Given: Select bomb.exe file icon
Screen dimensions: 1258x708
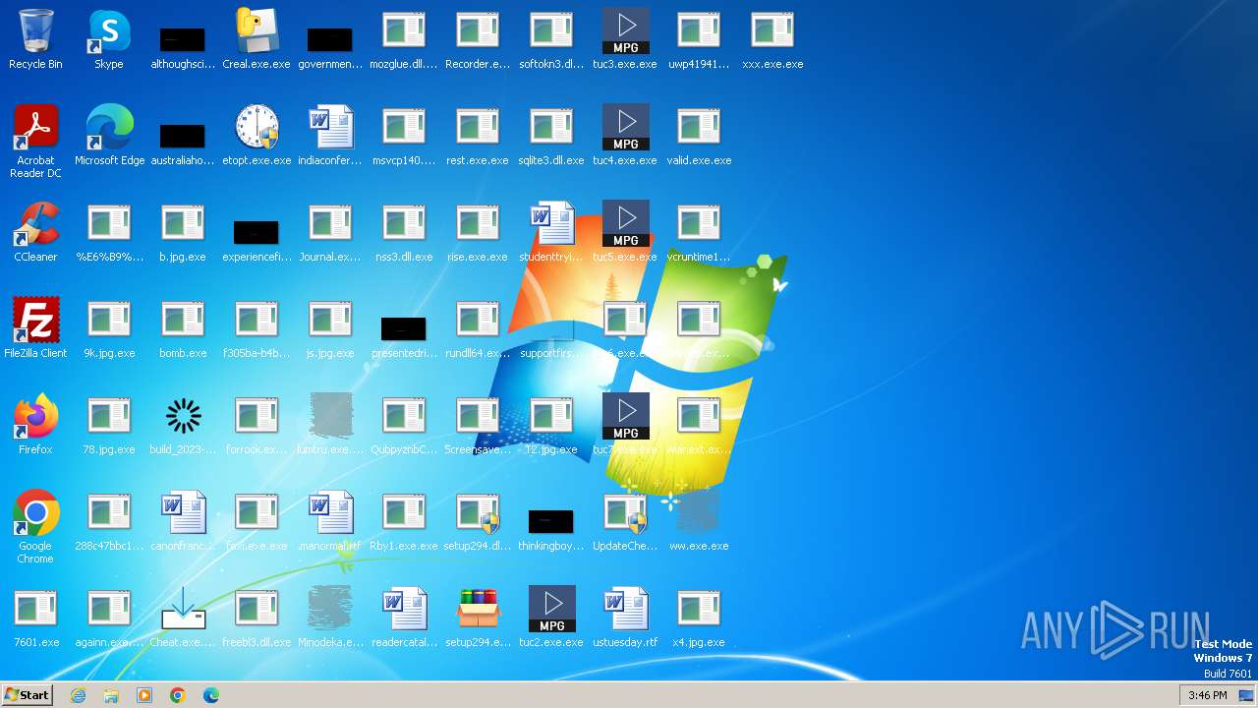Looking at the screenshot, I should point(183,321).
